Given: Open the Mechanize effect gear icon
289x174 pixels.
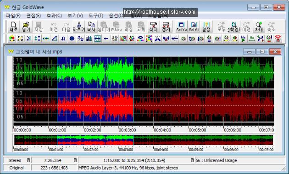Looking at the screenshot, I should click(x=72, y=38).
